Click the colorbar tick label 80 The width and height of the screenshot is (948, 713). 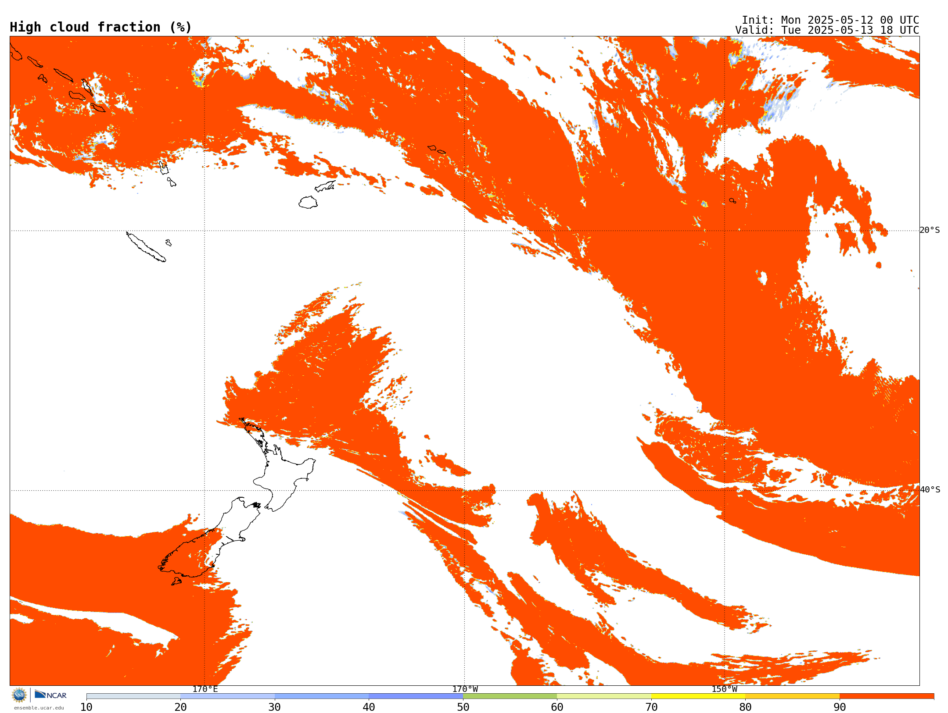[745, 707]
